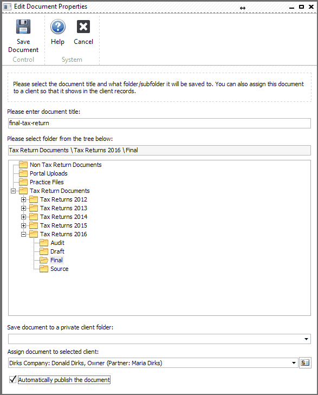Click the Cancel X icon

tap(83, 27)
